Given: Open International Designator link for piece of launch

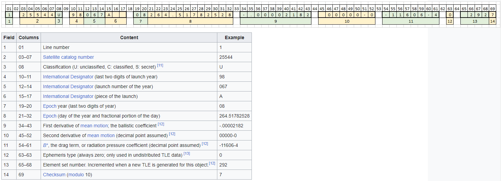Looking at the screenshot, I should [x=68, y=96].
